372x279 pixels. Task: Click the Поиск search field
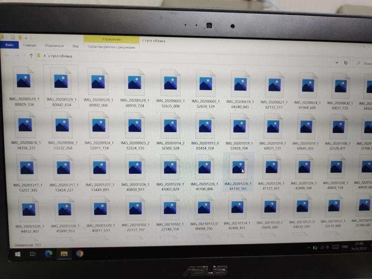point(363,63)
